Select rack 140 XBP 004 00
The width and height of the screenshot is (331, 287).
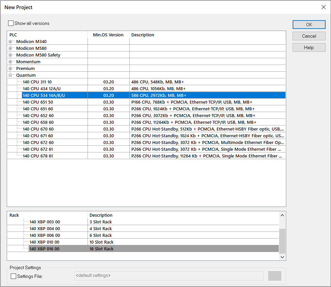click(143, 228)
